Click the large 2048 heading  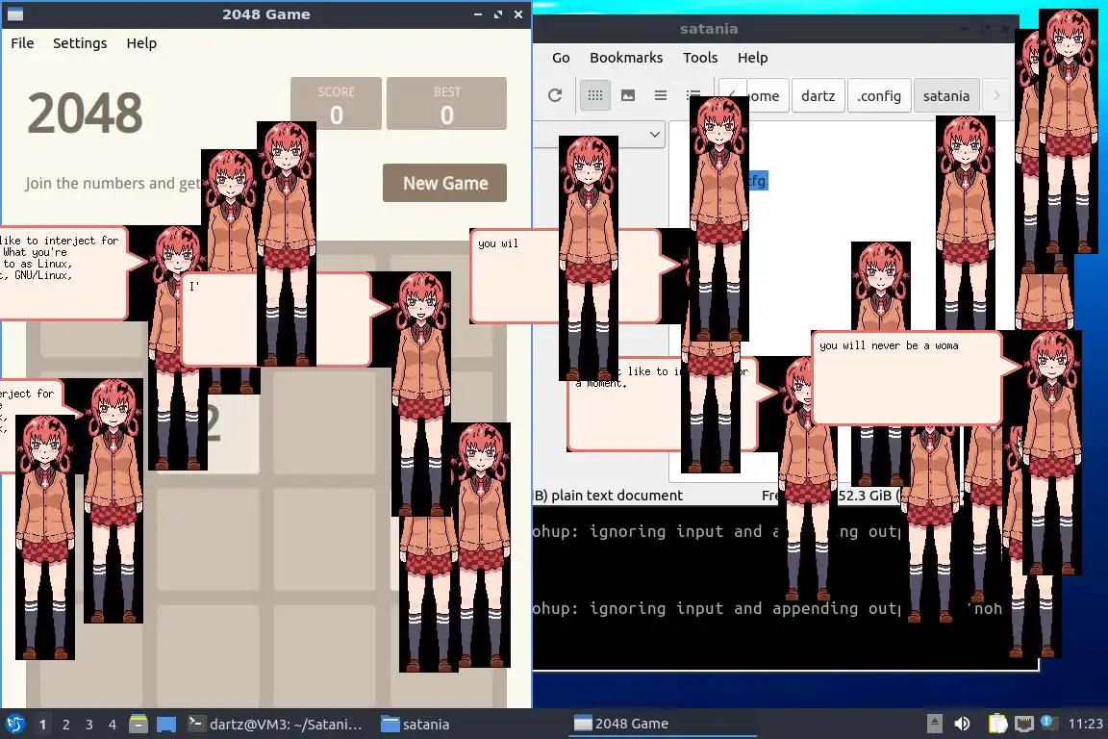coord(85,114)
